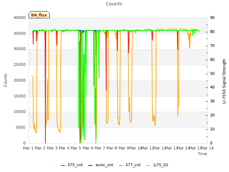Click the Mar 1 date label
This screenshot has width=229, height=172.
coord(28,148)
